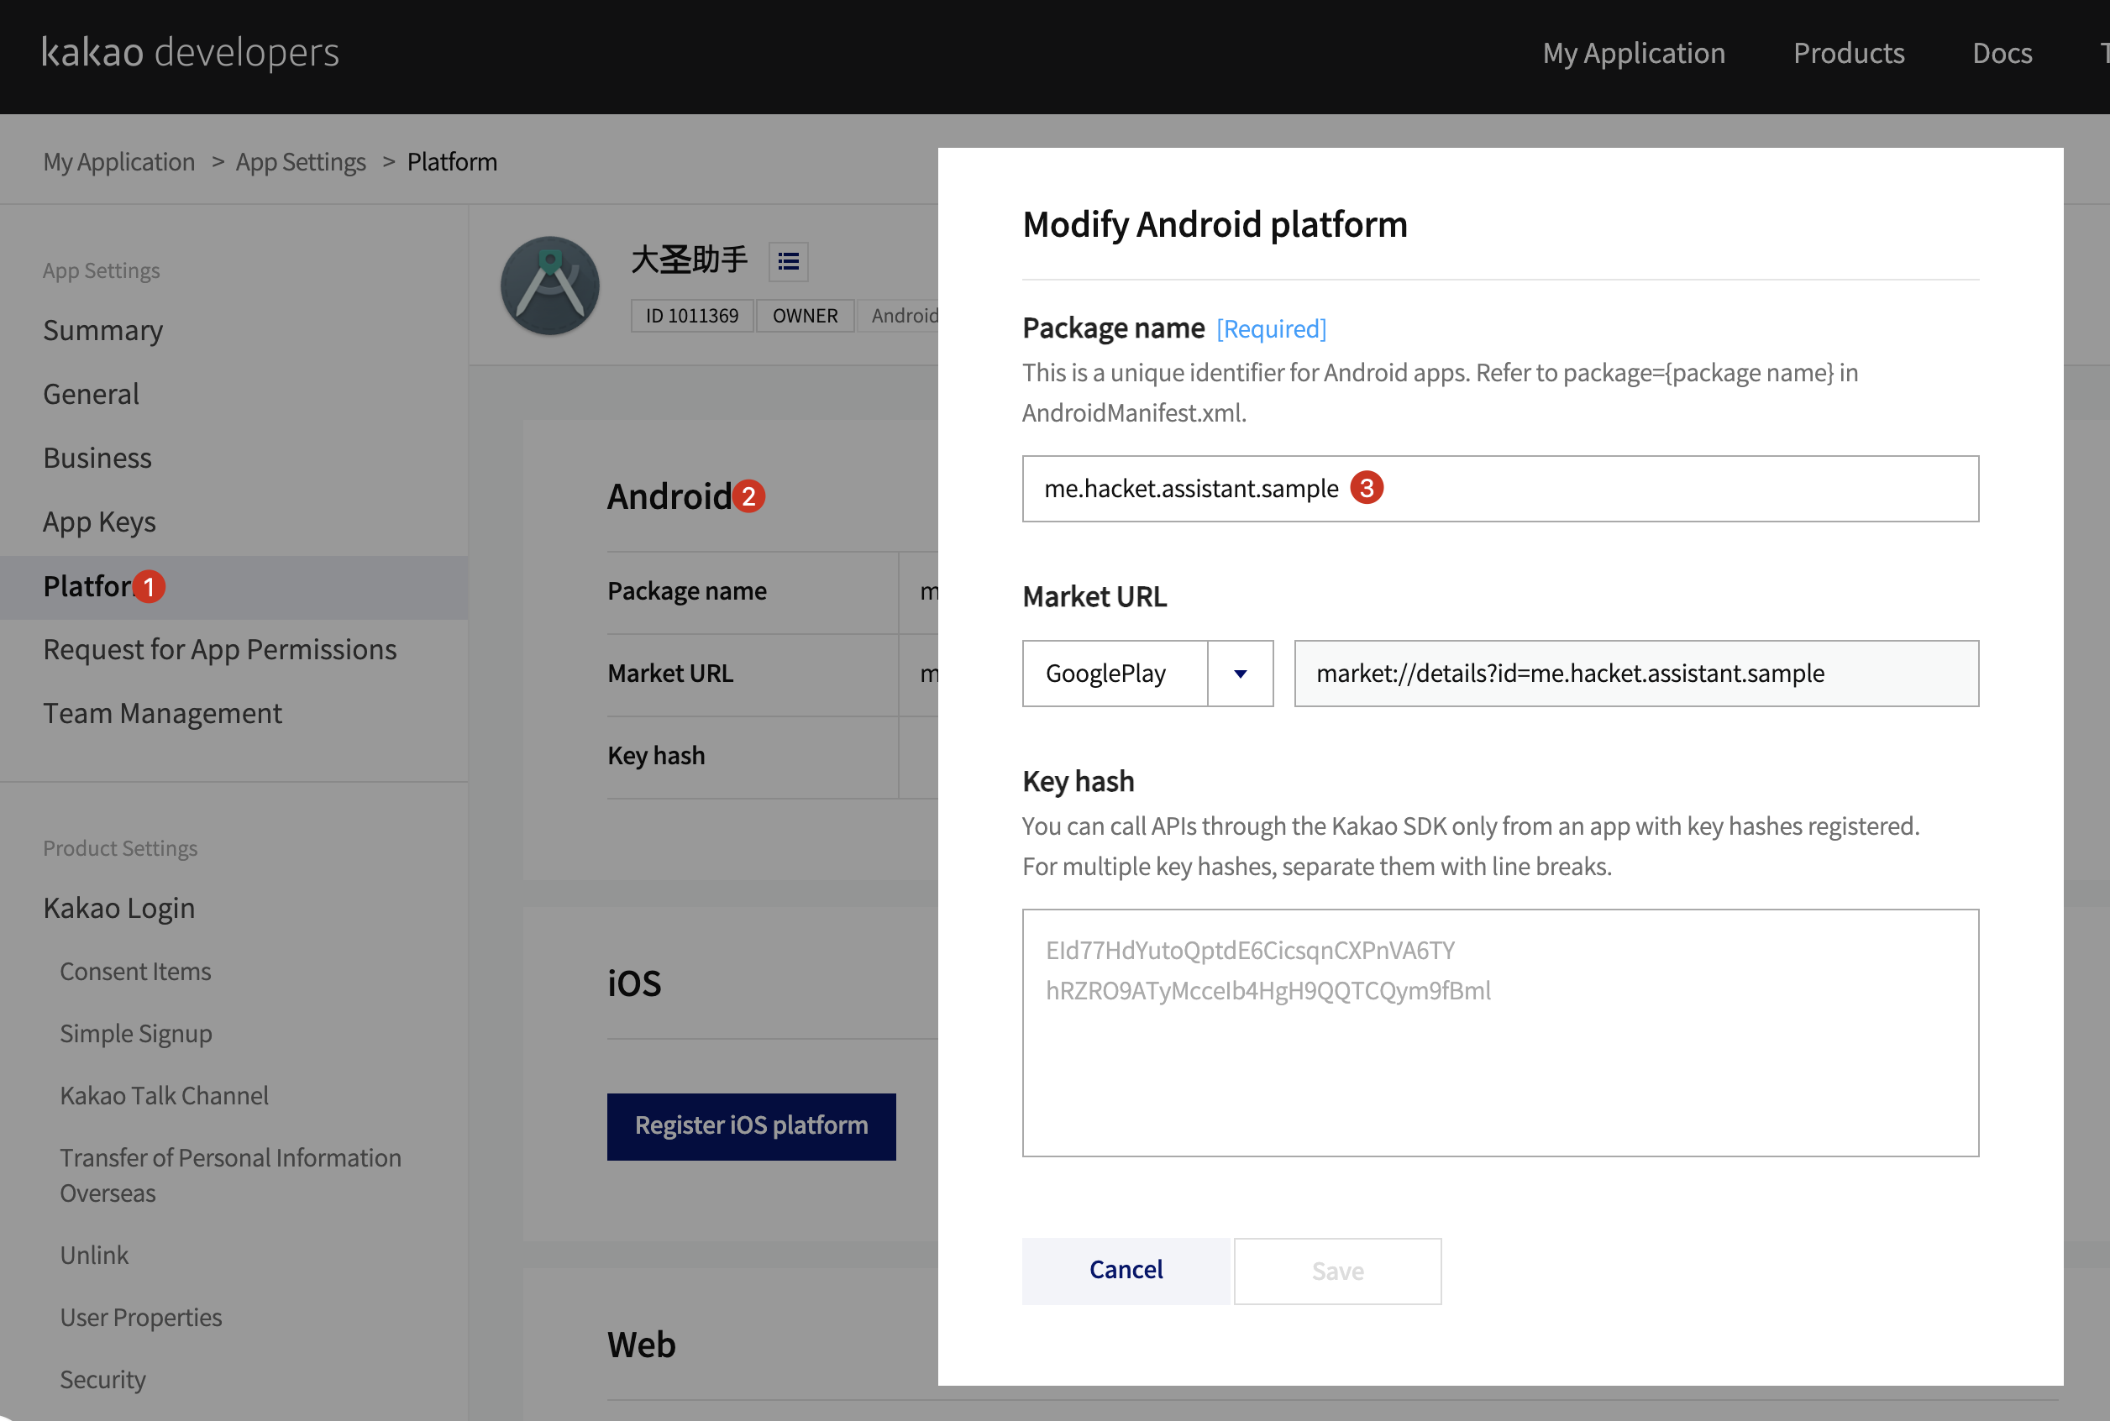
Task: Click the kakao developers logo
Action: (x=191, y=53)
